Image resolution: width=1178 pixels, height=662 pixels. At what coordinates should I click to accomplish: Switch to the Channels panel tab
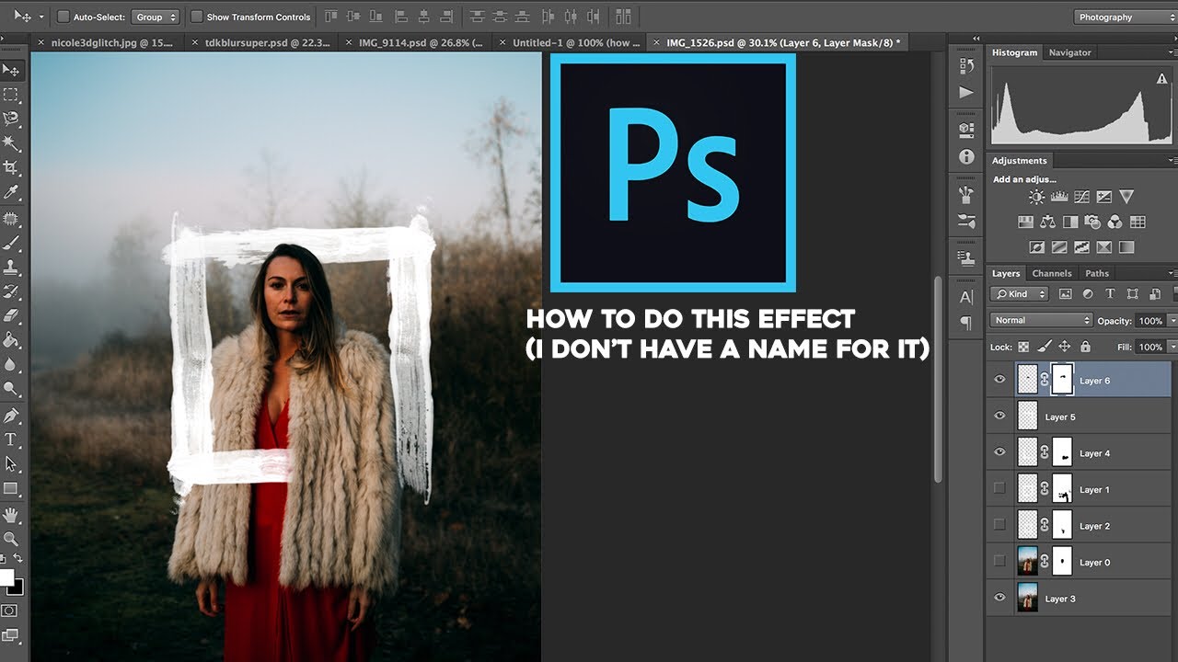(x=1051, y=273)
